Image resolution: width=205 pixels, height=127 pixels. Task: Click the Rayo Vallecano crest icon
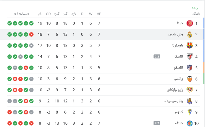pos(189,90)
